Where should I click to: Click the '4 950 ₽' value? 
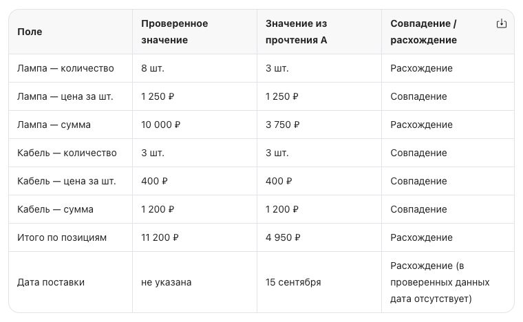point(283,237)
